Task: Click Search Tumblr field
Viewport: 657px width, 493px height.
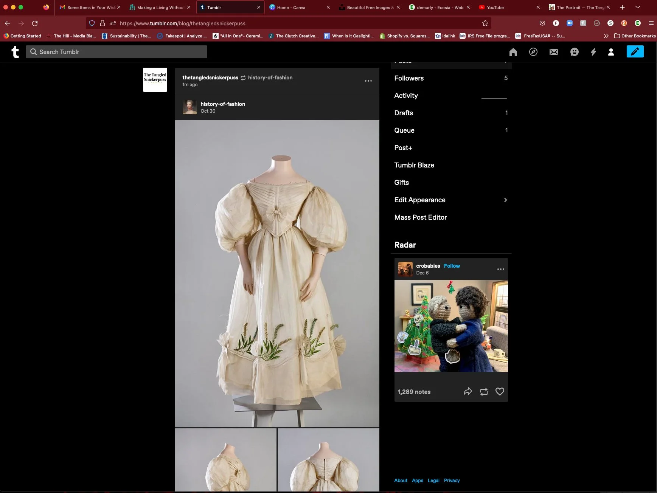Action: coord(116,52)
